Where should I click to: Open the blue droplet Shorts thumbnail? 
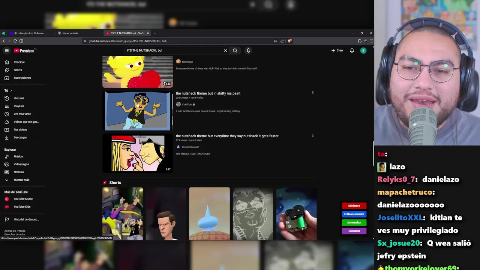(209, 214)
